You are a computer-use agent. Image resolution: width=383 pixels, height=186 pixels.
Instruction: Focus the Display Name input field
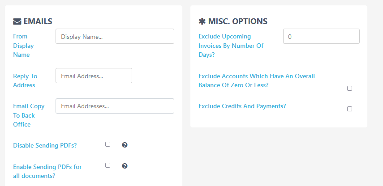(x=115, y=36)
